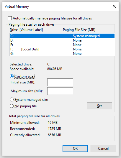Click the Automatically manage paging file label

(x=52, y=18)
